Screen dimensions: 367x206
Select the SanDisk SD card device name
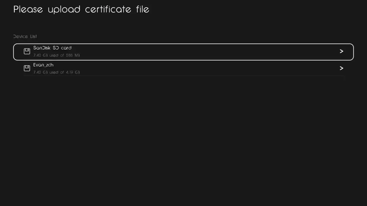tap(52, 48)
